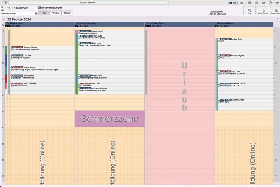Click clock icon of Baumann, Felix appointment

tap(219, 100)
